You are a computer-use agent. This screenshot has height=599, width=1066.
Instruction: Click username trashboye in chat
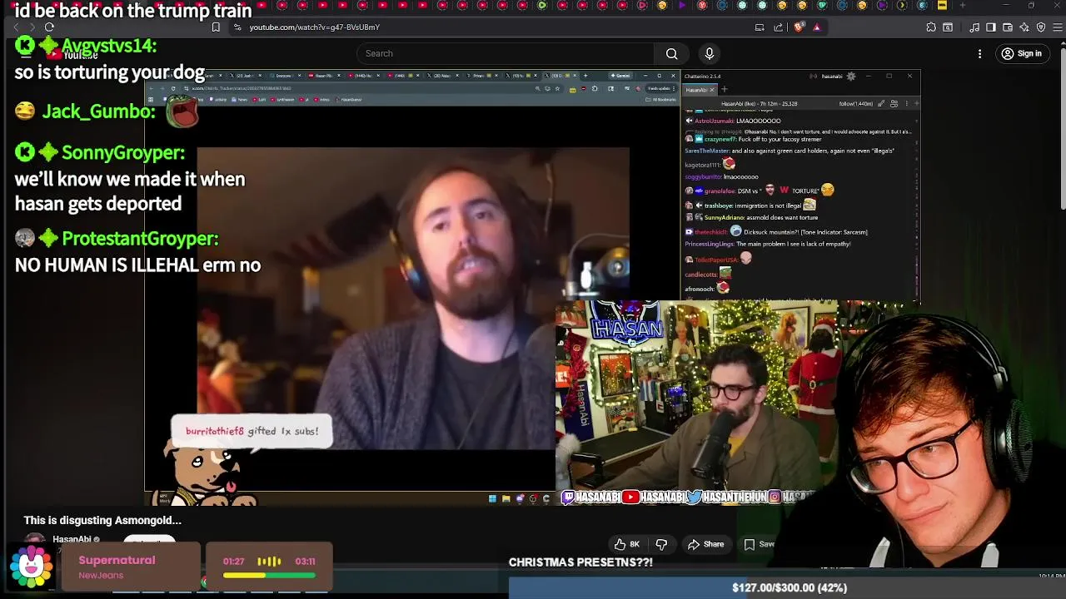[720, 205]
